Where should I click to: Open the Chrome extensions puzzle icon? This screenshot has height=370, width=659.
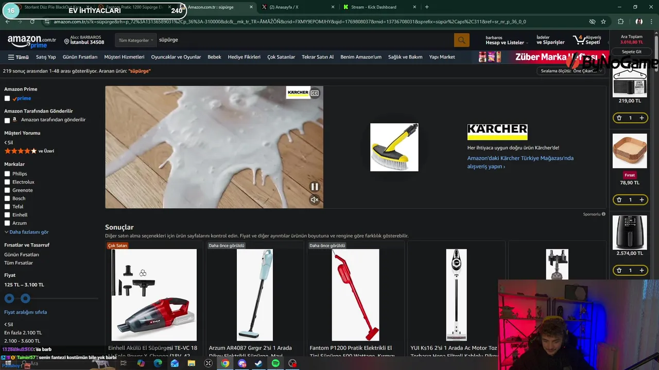click(620, 22)
